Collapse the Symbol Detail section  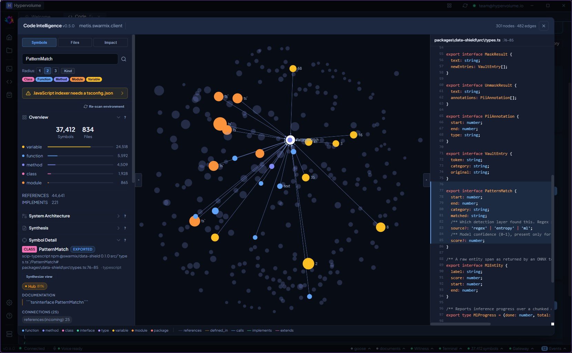(119, 240)
